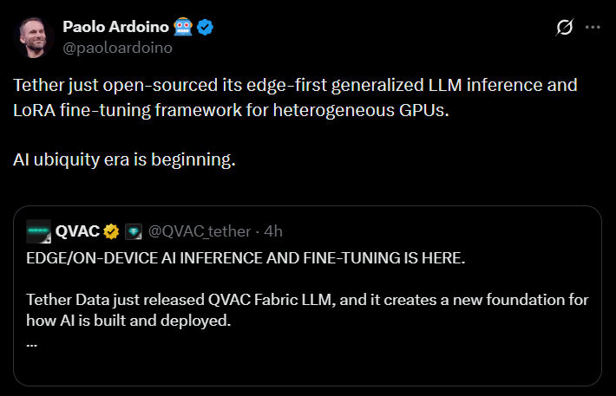Click the 'Tether just open-sourced' paragraph
616x396 pixels.
295,87
